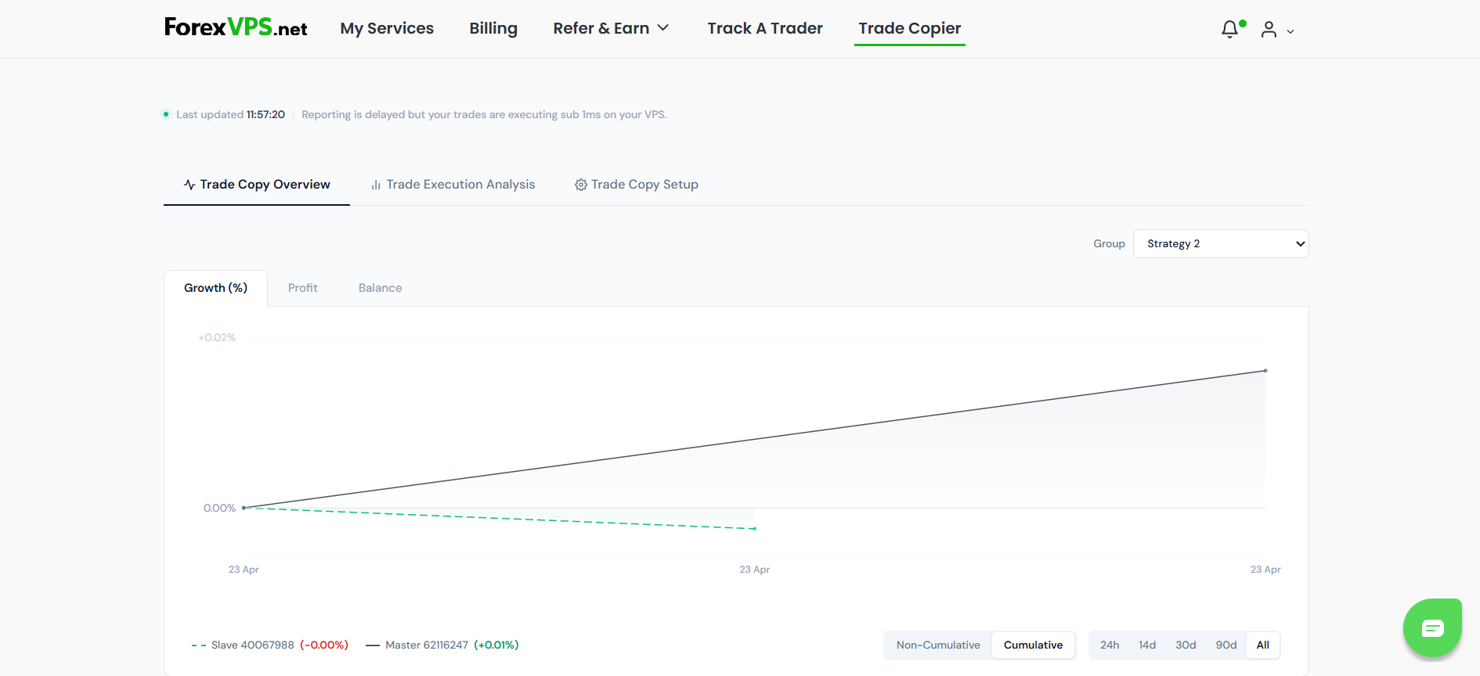This screenshot has height=676, width=1480.
Task: Switch chart to Non-Cumulative mode
Action: pos(938,645)
